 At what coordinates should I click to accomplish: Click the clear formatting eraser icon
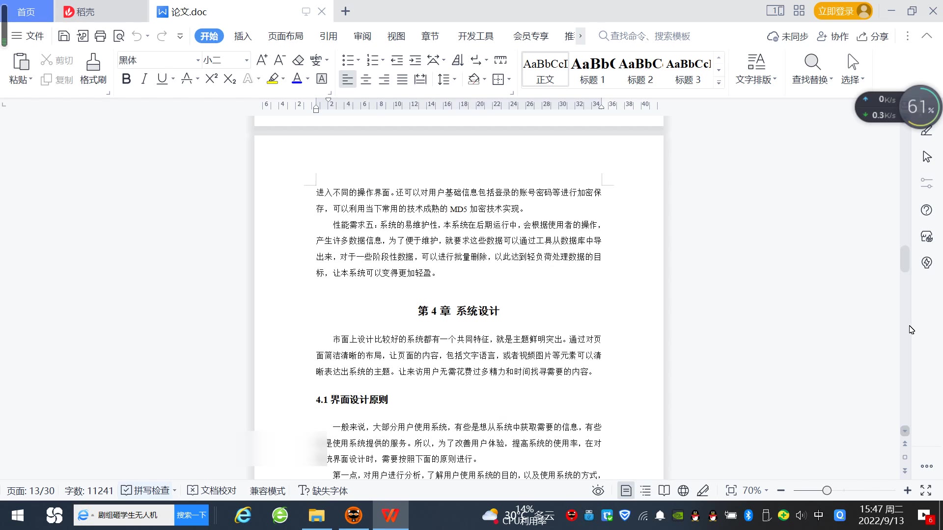coord(298,60)
